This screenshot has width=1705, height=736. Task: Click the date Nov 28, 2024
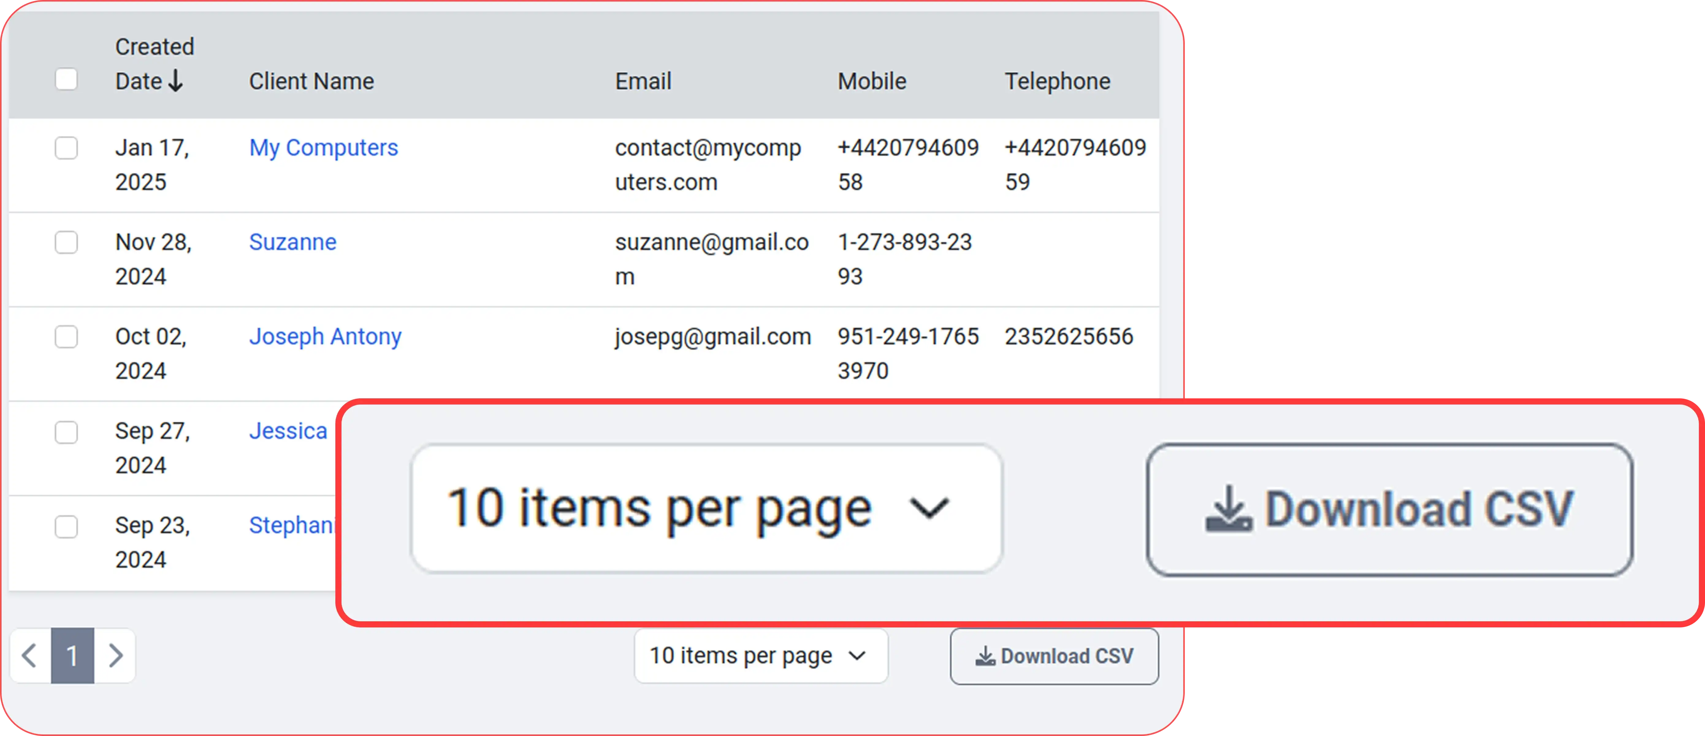pos(154,259)
